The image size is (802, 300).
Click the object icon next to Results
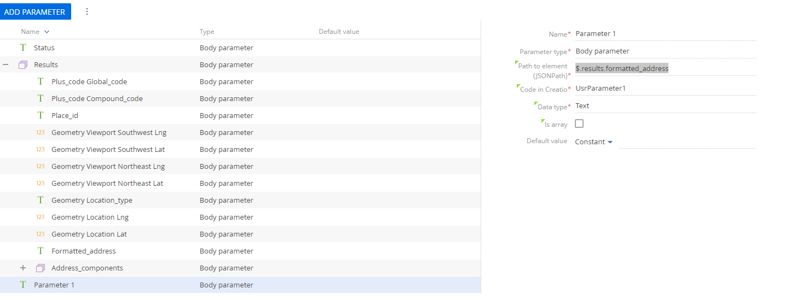pyautogui.click(x=23, y=64)
